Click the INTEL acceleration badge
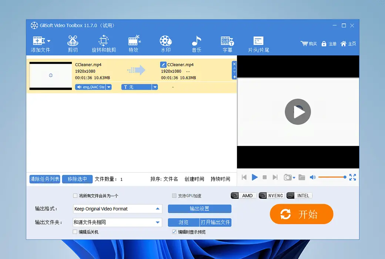This screenshot has width=385, height=259. (299, 196)
